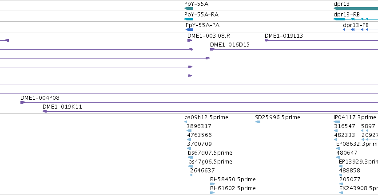This screenshot has width=378, height=195.
Task: Select the PpY-55A-RA transcript arrow
Action: pos(189,19)
